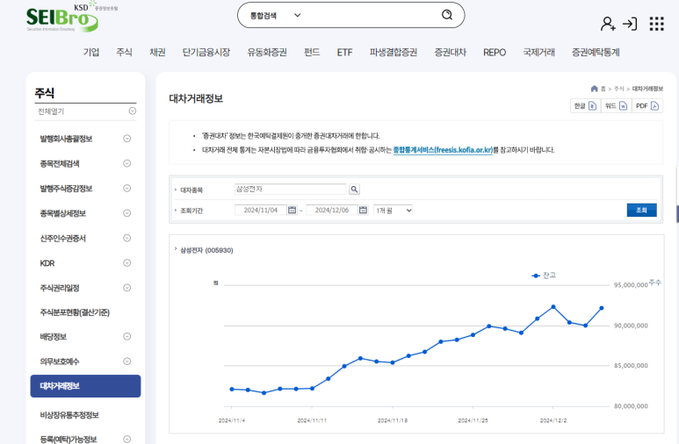Click the 대차종목 input field

point(290,190)
